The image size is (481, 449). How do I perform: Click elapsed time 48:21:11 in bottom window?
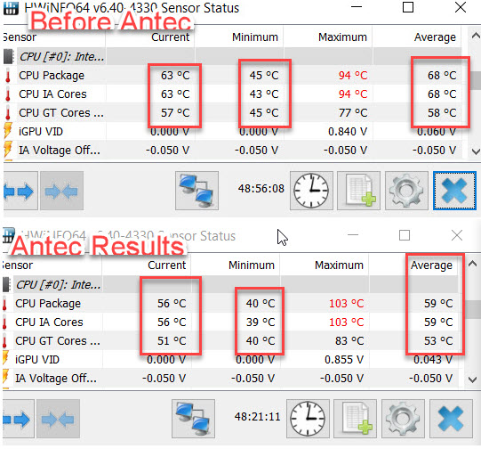pos(257,417)
